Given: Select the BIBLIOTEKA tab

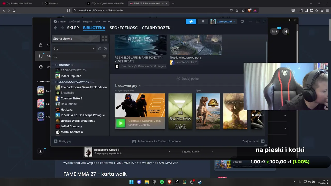Looking at the screenshot, I should point(94,28).
